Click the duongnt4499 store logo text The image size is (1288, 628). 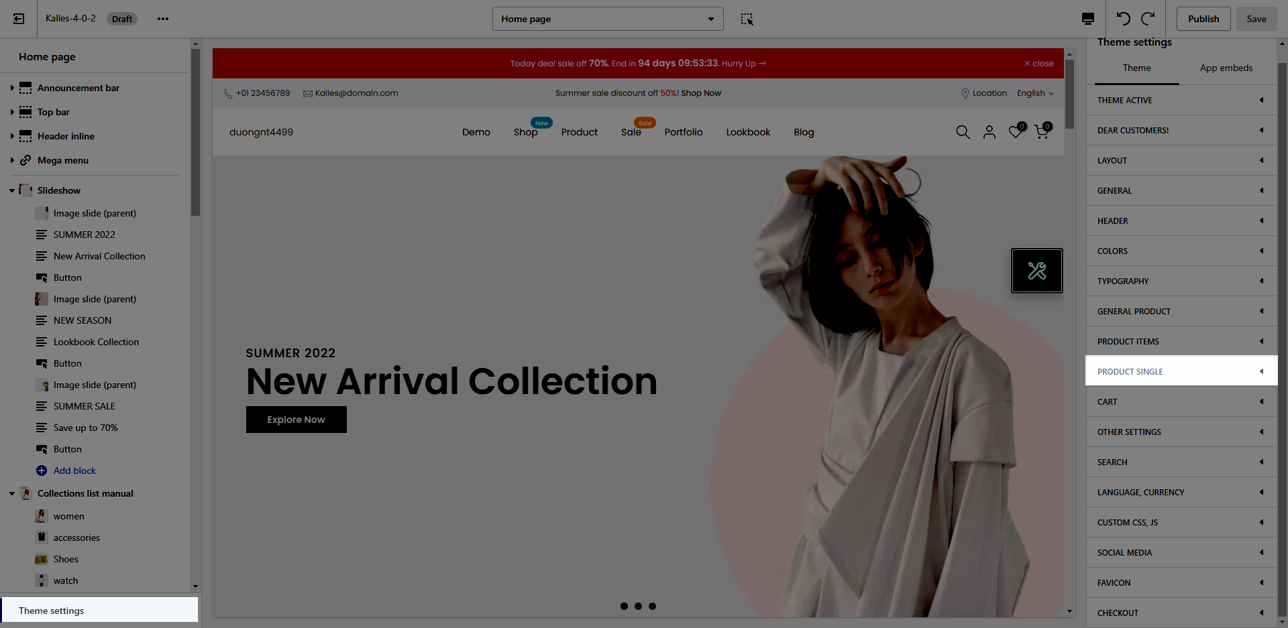tap(261, 132)
